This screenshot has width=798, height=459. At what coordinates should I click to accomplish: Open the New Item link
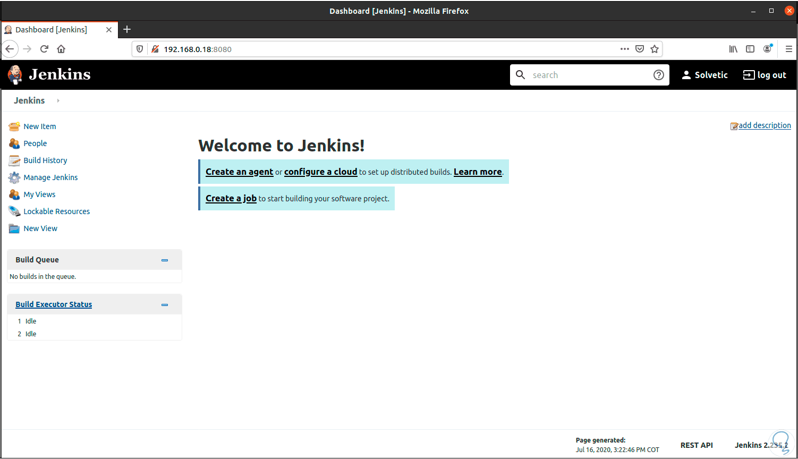tap(40, 126)
